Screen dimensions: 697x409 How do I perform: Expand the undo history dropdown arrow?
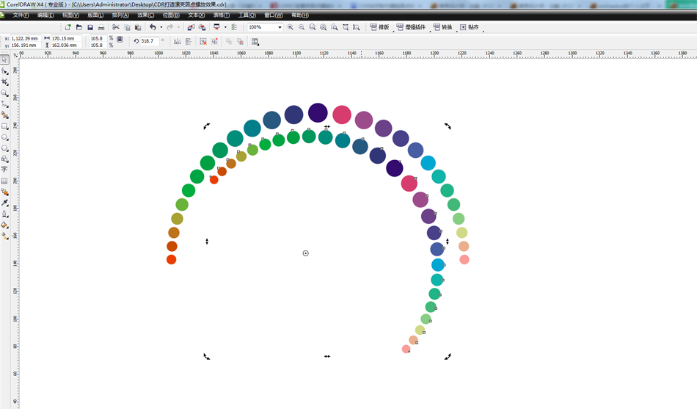pyautogui.click(x=160, y=27)
